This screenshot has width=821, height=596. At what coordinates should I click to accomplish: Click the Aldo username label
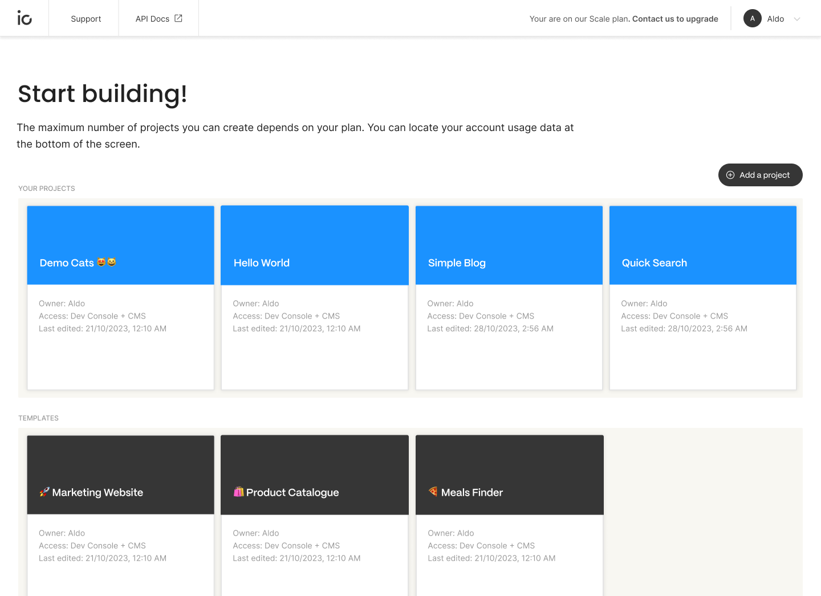tap(775, 19)
